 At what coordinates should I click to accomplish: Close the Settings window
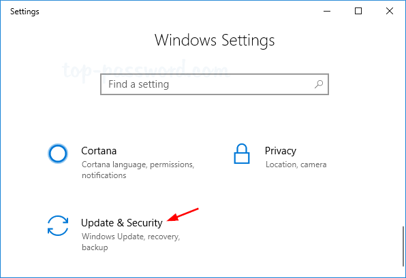click(x=390, y=11)
